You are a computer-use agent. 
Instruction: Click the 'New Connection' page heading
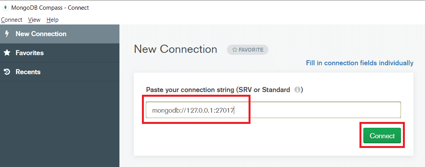175,49
